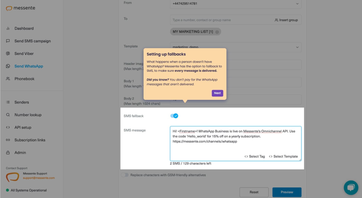Toggle the SMS fallback switch
362x198 pixels.
(174, 116)
